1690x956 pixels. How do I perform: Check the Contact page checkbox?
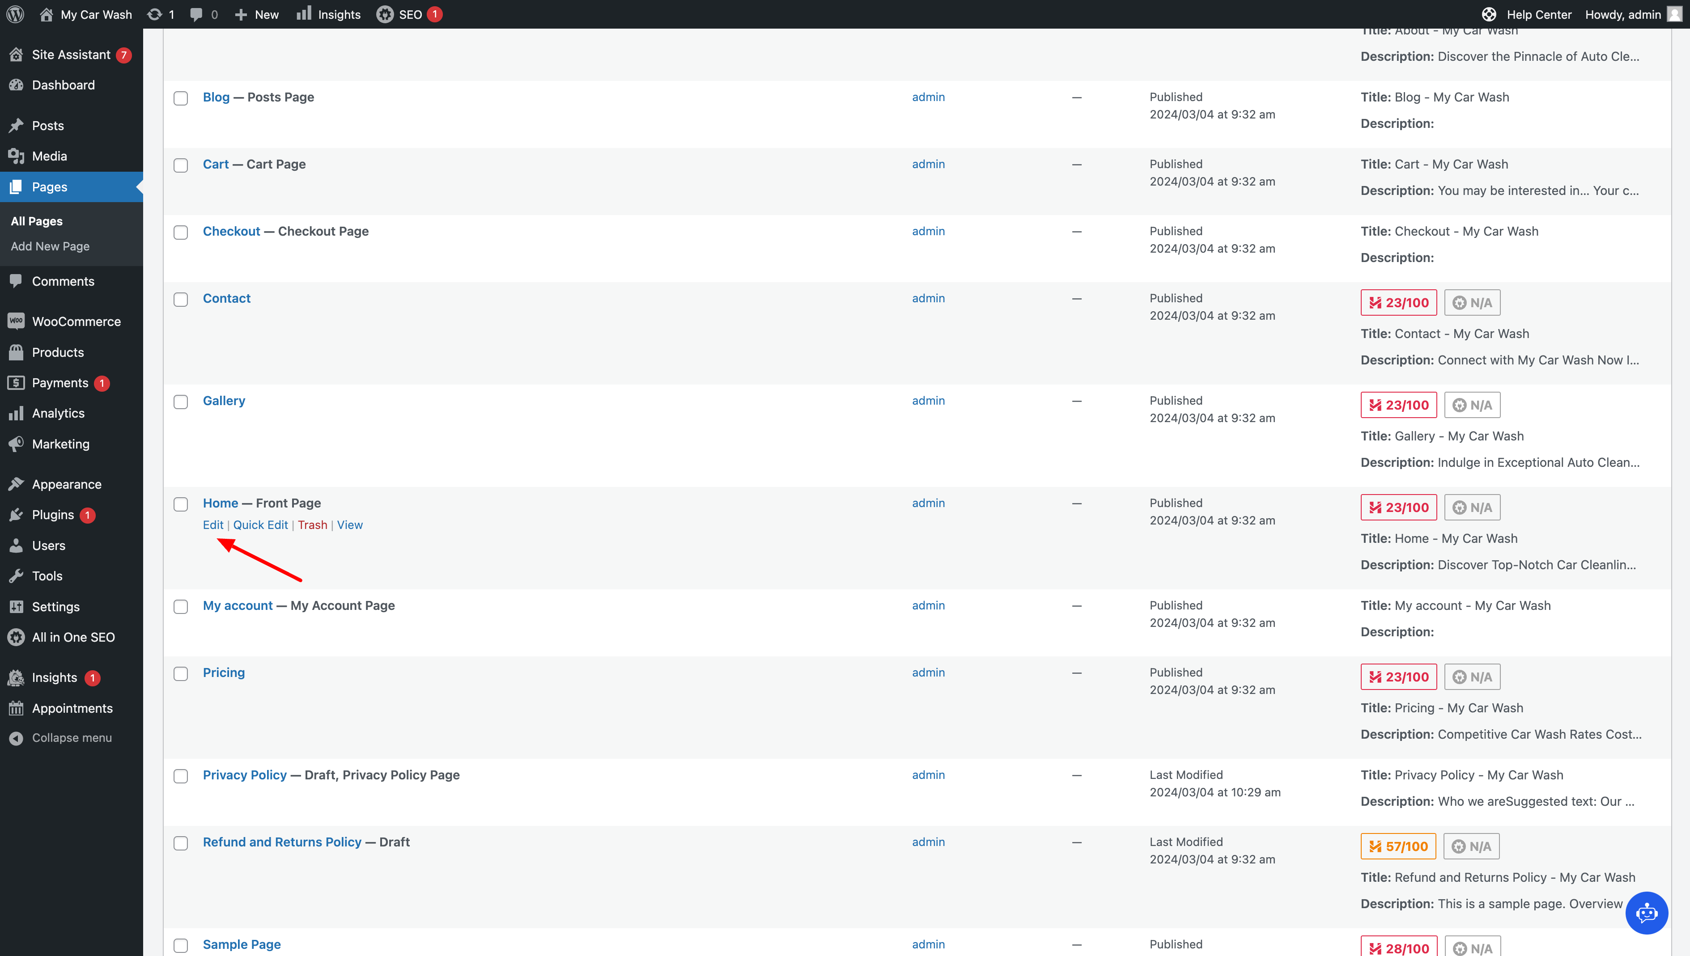(x=181, y=300)
